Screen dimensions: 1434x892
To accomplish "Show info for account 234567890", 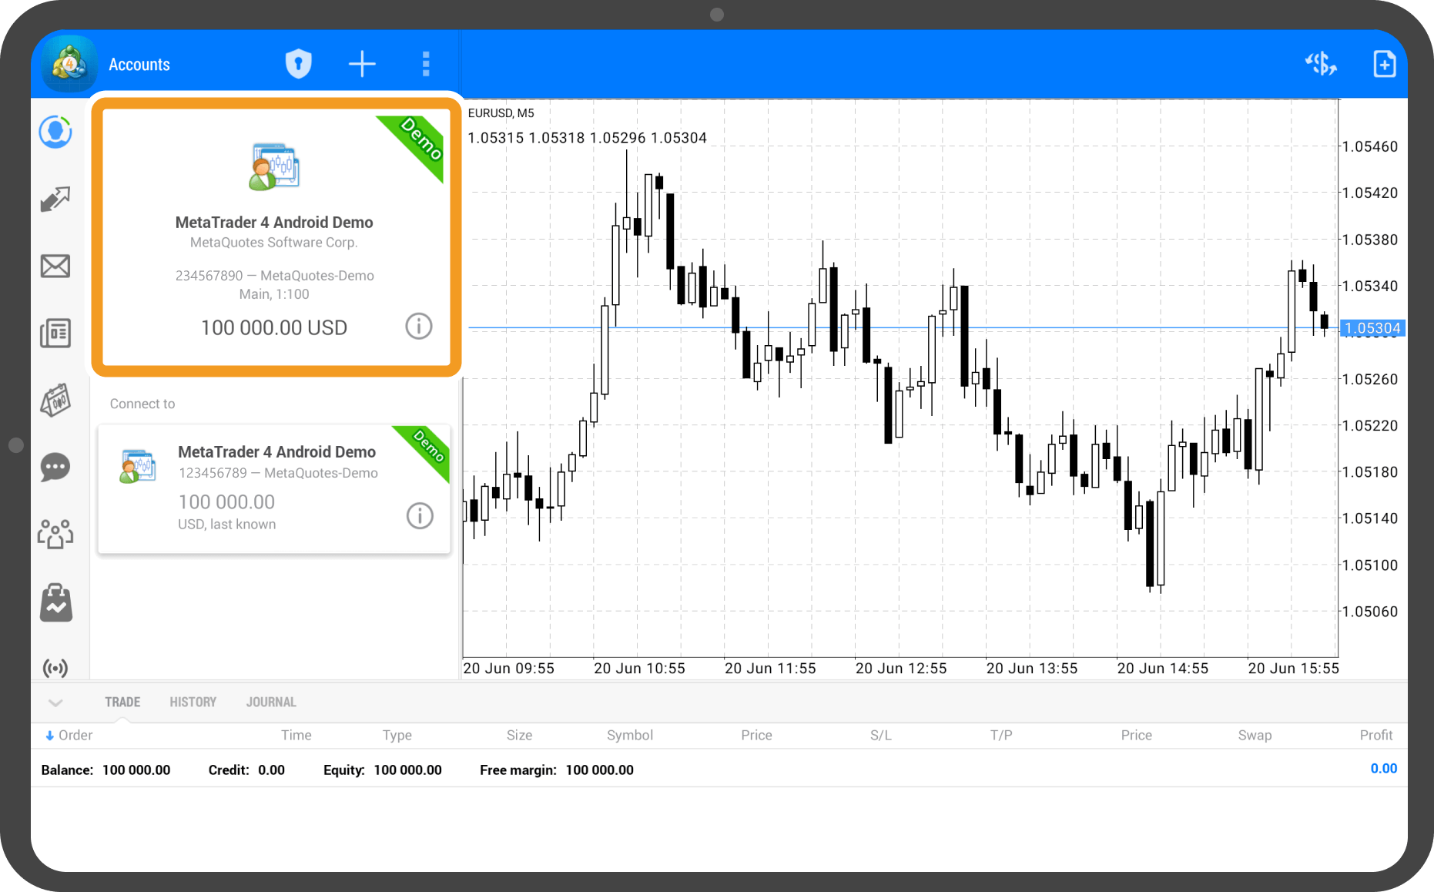I will 419,327.
